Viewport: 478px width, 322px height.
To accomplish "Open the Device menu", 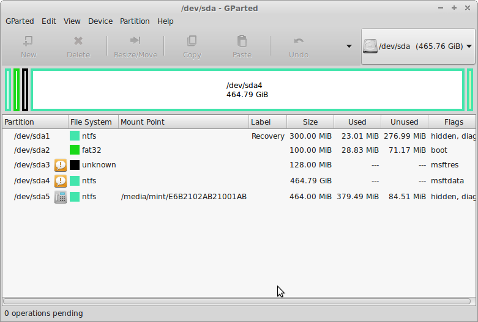I will pos(100,21).
